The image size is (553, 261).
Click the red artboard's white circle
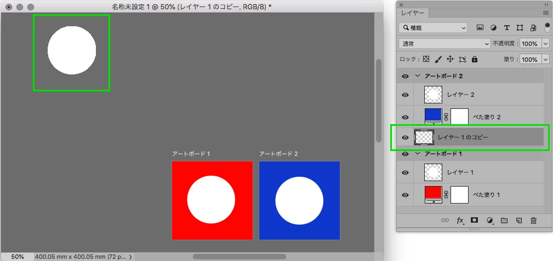[211, 199]
